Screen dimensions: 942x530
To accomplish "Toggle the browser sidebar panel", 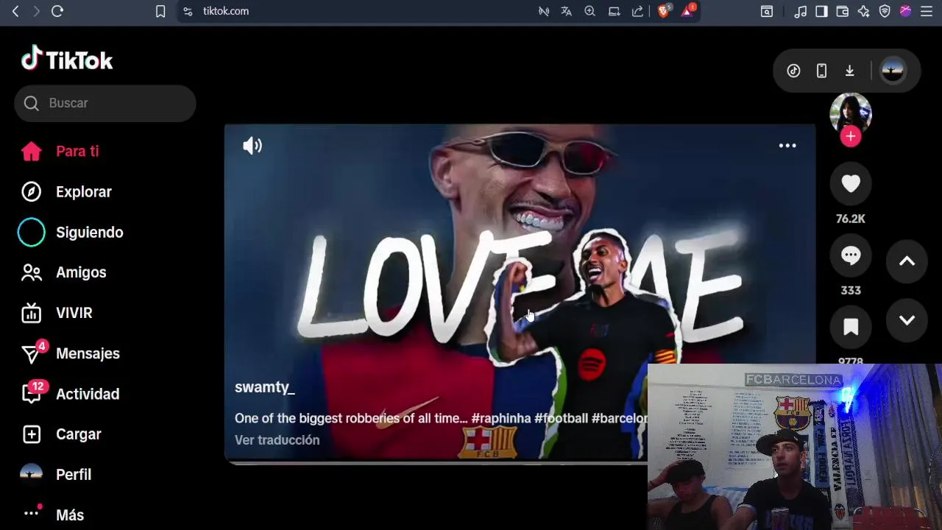I will [x=821, y=11].
